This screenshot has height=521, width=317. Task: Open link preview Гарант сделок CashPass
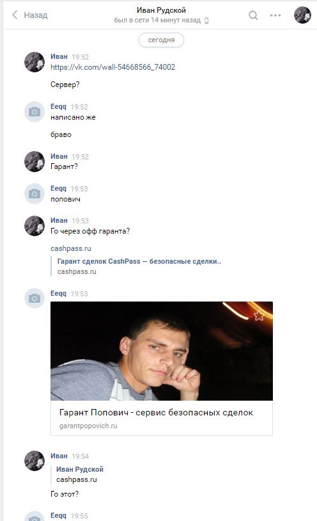[139, 261]
